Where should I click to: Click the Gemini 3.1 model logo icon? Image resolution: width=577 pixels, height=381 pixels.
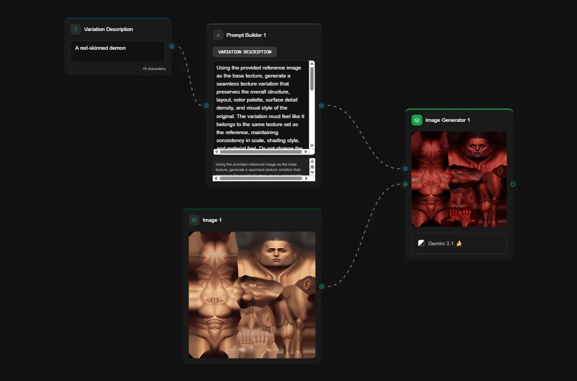422,243
